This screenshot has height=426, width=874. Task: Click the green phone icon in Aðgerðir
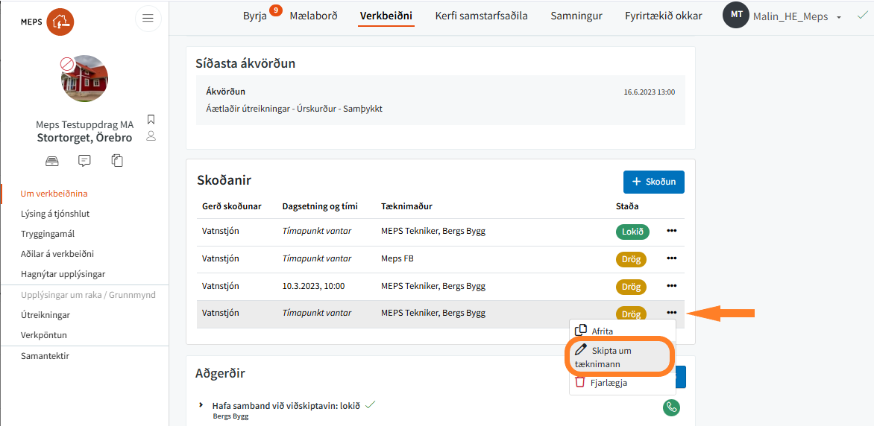pos(672,407)
